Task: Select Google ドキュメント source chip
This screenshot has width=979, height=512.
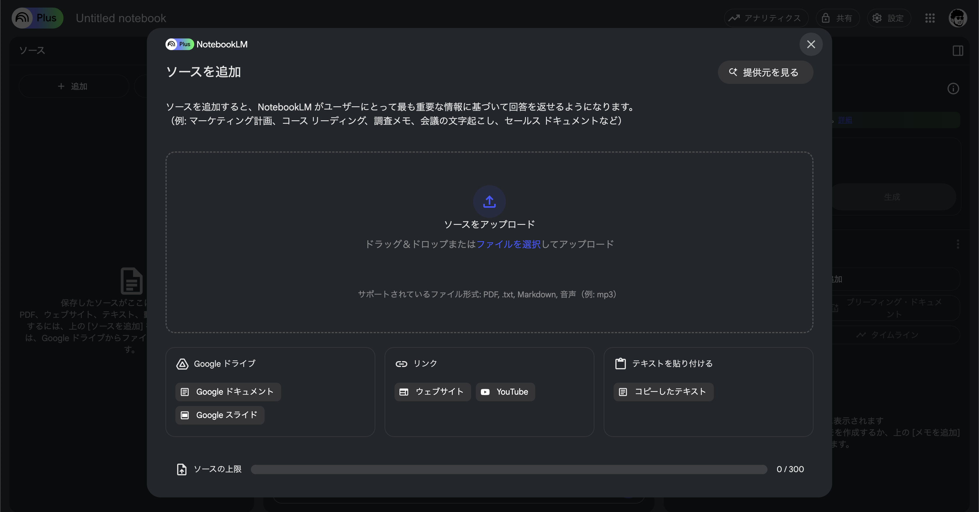Action: (x=228, y=392)
